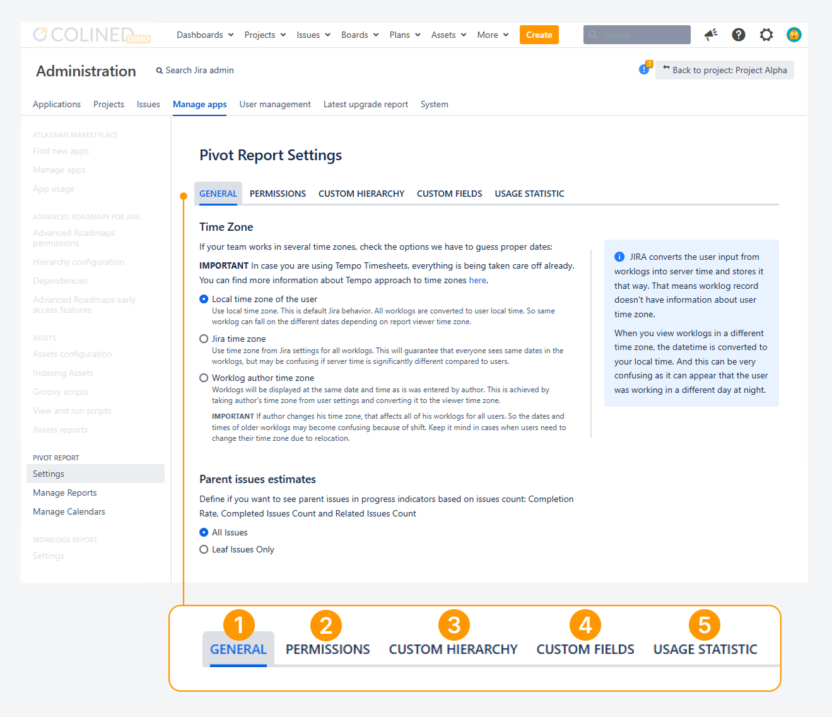Viewport: 832px width, 717px height.
Task: Open Dependencies in the sidebar
Action: (x=61, y=281)
